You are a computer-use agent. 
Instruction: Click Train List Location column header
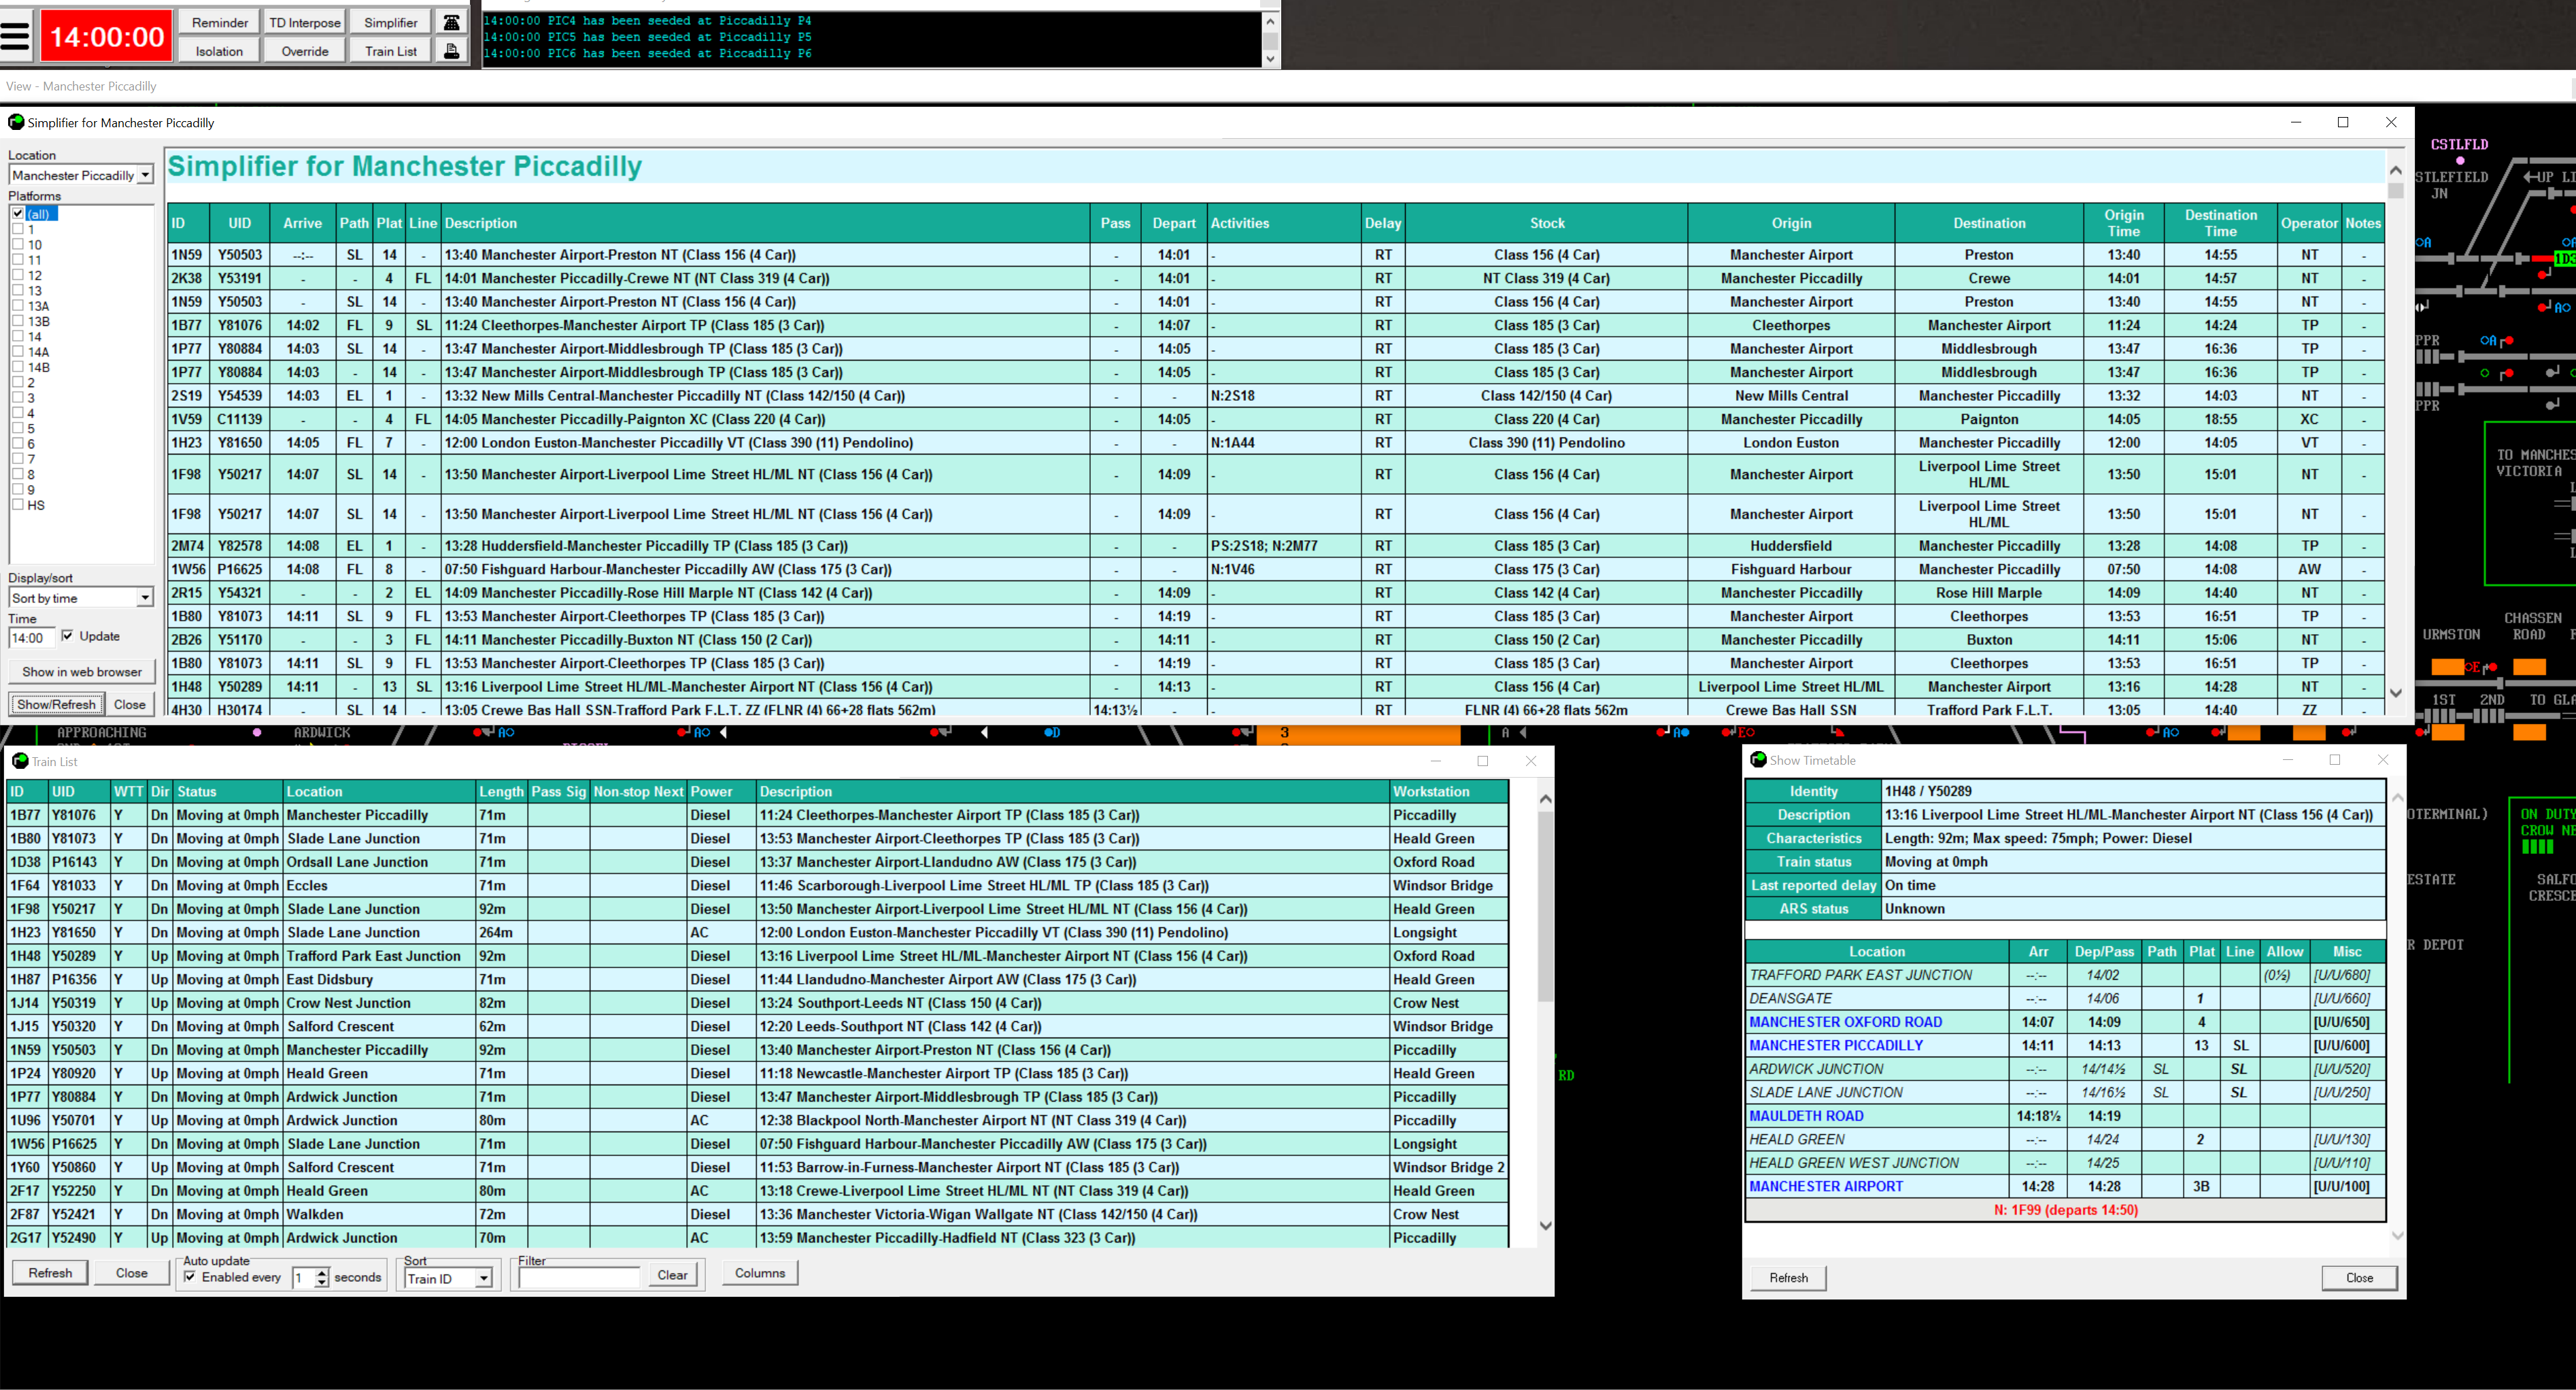click(x=379, y=791)
